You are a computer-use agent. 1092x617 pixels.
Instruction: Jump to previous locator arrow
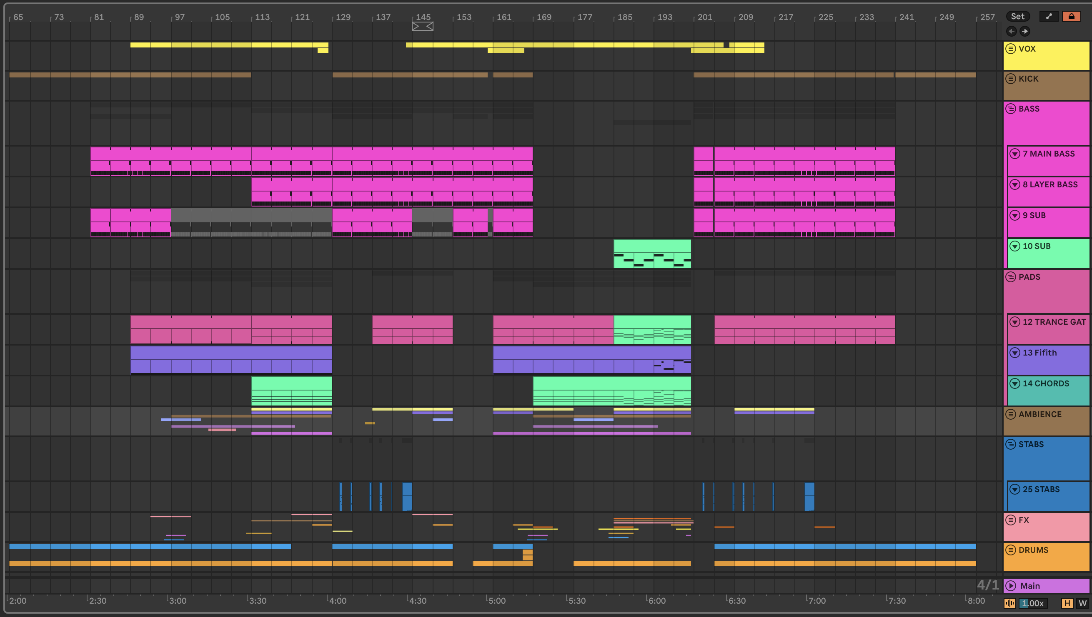pos(1011,31)
